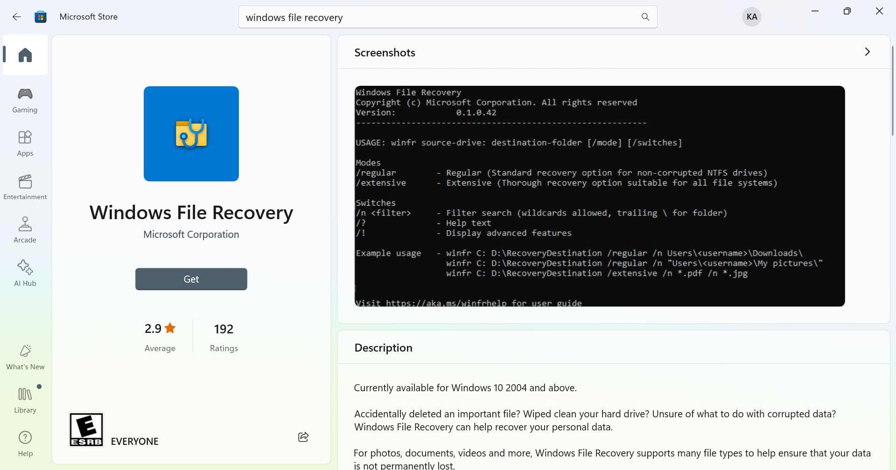Expand the Screenshots section chevron
The height and width of the screenshot is (470, 896).
coord(867,52)
